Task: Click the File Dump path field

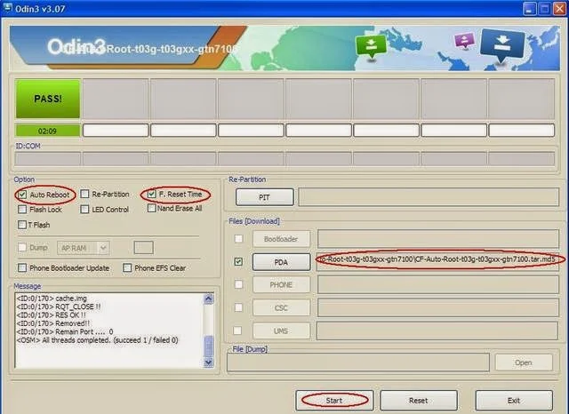Action: pyautogui.click(x=358, y=362)
